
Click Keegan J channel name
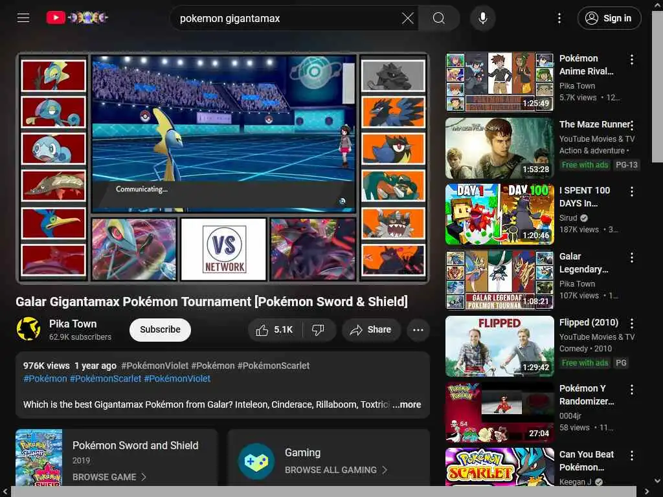tap(575, 481)
